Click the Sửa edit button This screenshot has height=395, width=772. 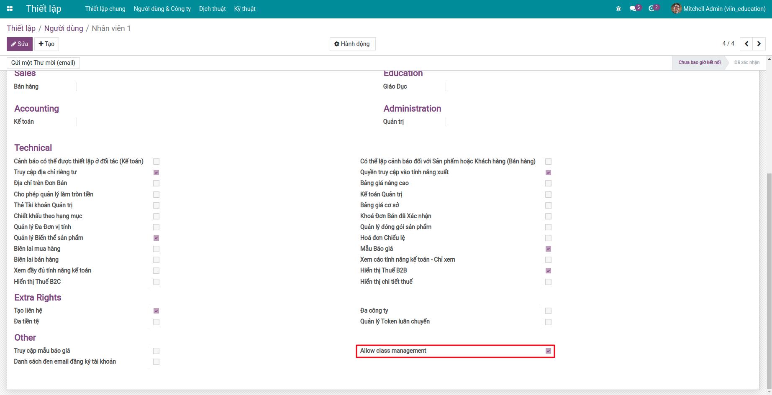20,44
